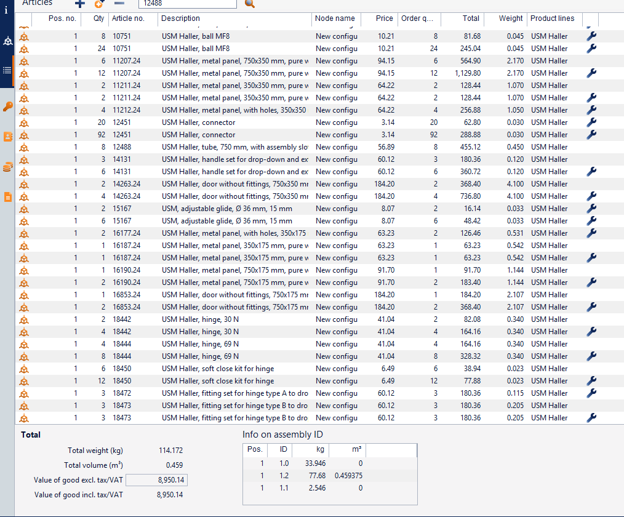Screen dimensions: 624x517
Task: Click wrench icon for 14263.24 row with qty 4
Action: click(591, 196)
